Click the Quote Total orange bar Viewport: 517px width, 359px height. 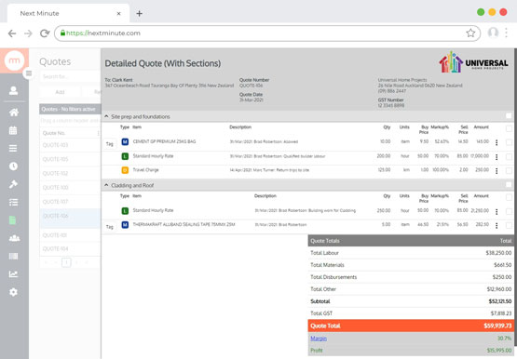pyautogui.click(x=411, y=326)
